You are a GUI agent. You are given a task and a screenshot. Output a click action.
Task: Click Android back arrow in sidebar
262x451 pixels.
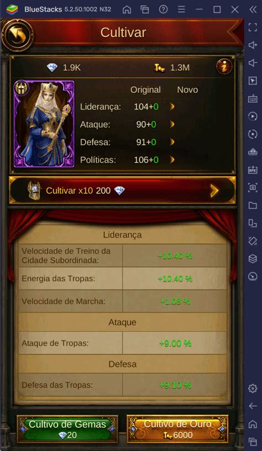(253, 406)
